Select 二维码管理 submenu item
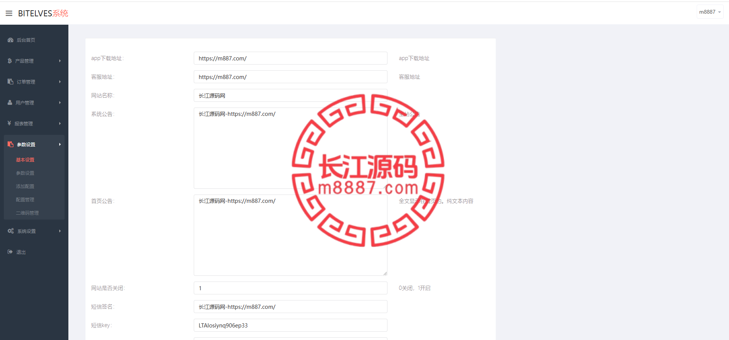 pyautogui.click(x=27, y=213)
